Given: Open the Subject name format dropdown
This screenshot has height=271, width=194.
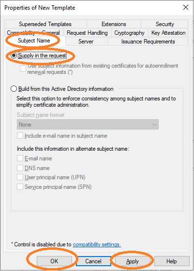Looking at the screenshot, I should coord(88,125).
